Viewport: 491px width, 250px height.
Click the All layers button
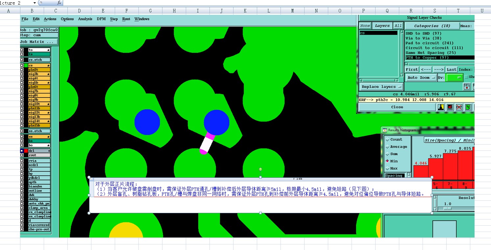pos(398,26)
